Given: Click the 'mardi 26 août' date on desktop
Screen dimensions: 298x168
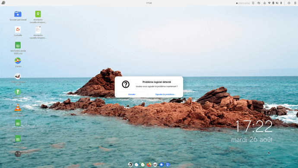Looking at the screenshot, I should pyautogui.click(x=252, y=139).
